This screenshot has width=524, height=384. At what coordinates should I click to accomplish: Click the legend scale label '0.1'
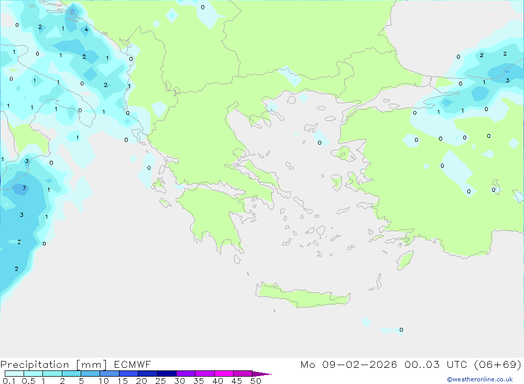click(9, 381)
